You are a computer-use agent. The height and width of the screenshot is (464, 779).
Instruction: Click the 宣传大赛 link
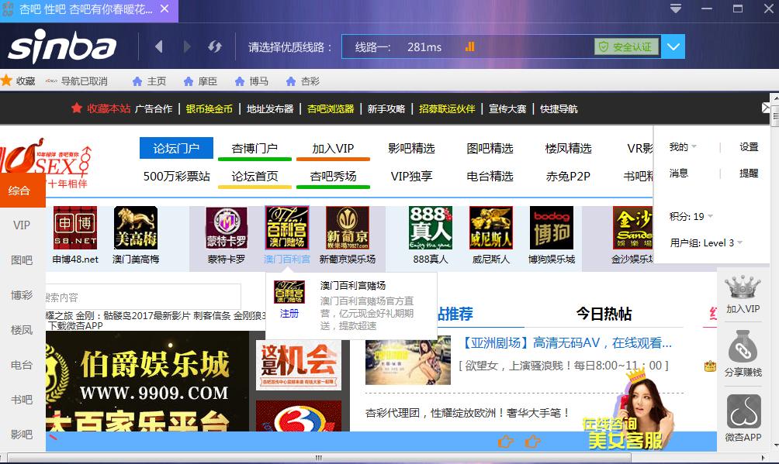[x=507, y=108]
